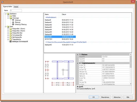Select the Stahlprofil2 file row
The width and height of the screenshot is (137, 102).
tap(60, 25)
